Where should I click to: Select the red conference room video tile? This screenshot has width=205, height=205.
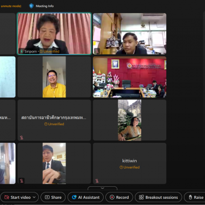coord(130,77)
